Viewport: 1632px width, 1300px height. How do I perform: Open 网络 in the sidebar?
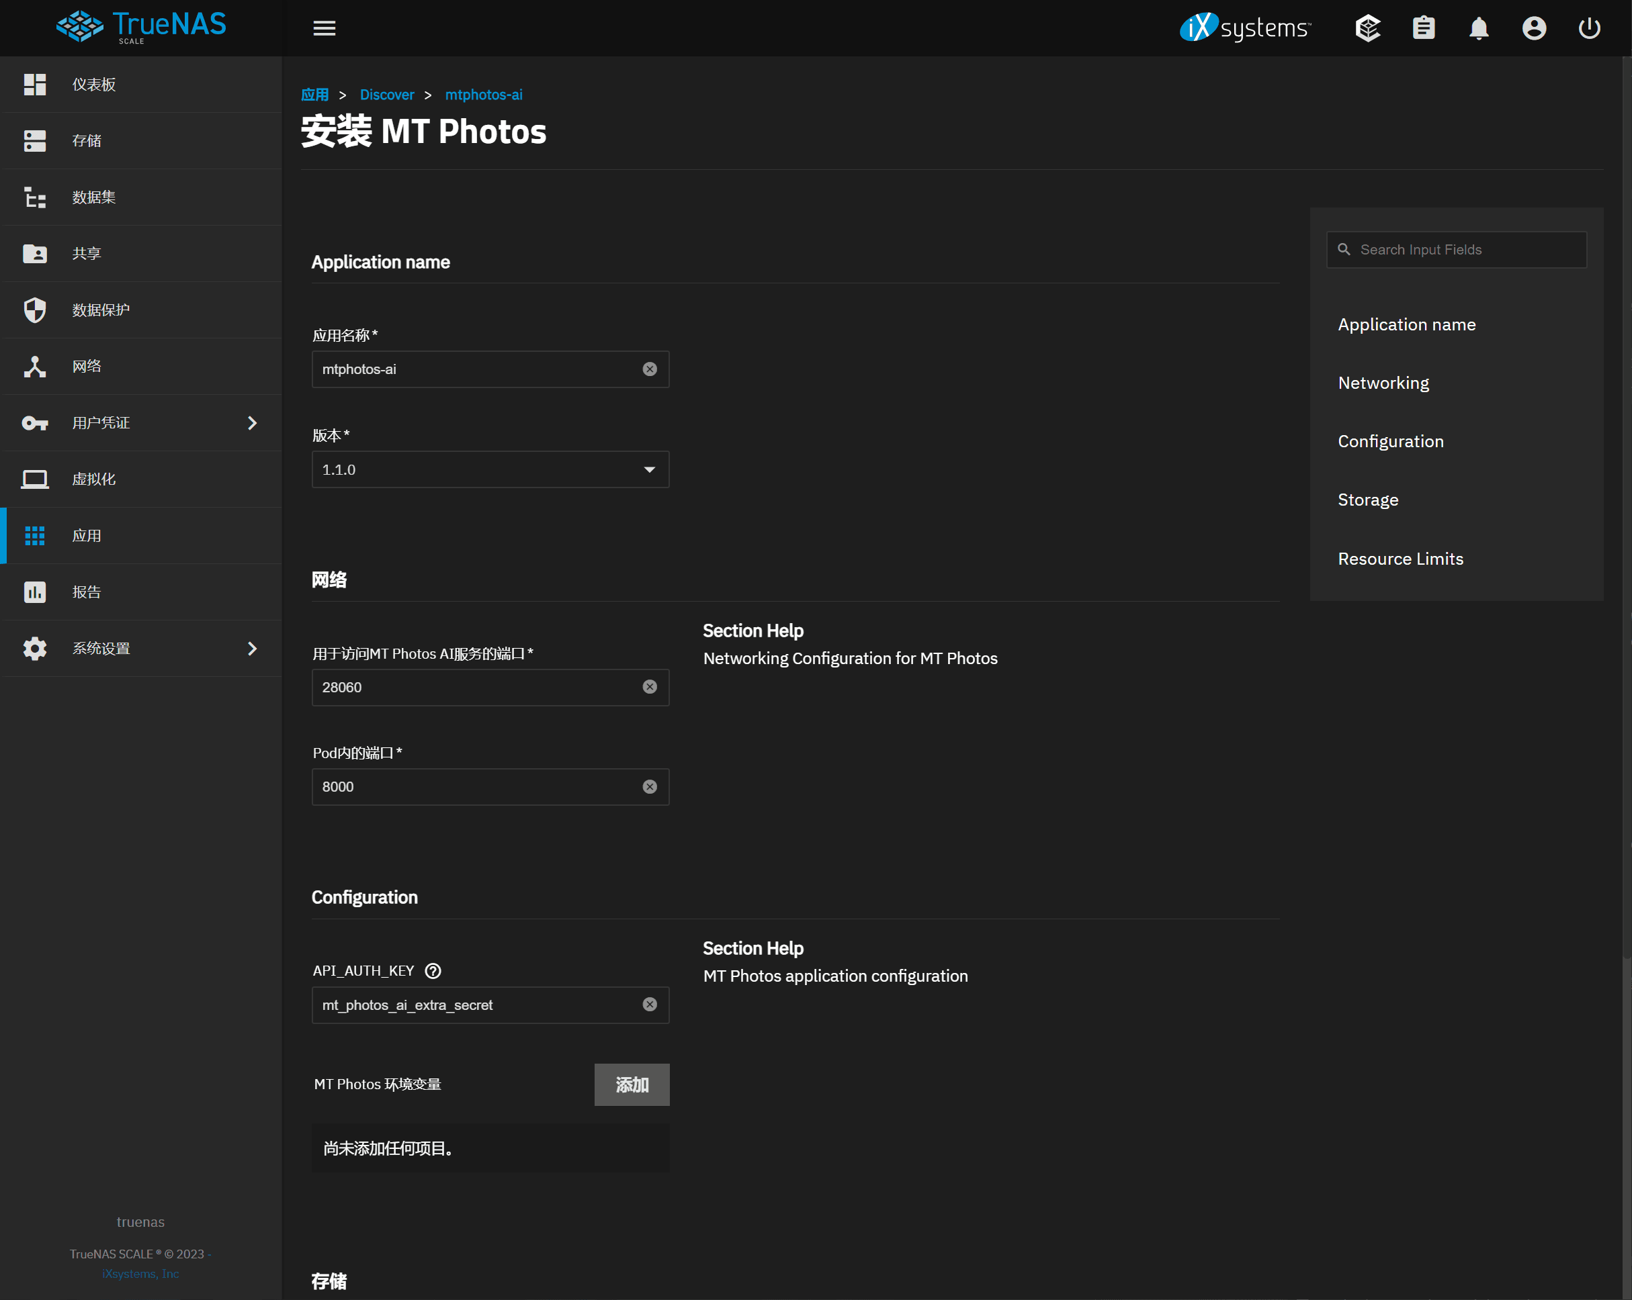[141, 366]
